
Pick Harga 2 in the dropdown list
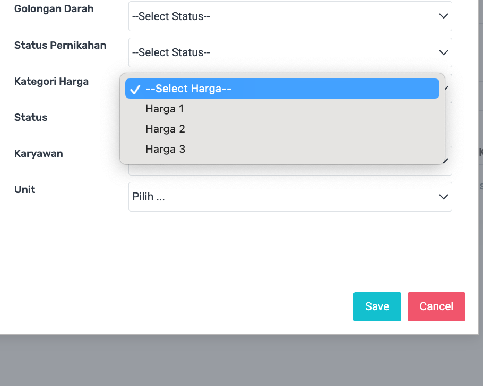165,129
